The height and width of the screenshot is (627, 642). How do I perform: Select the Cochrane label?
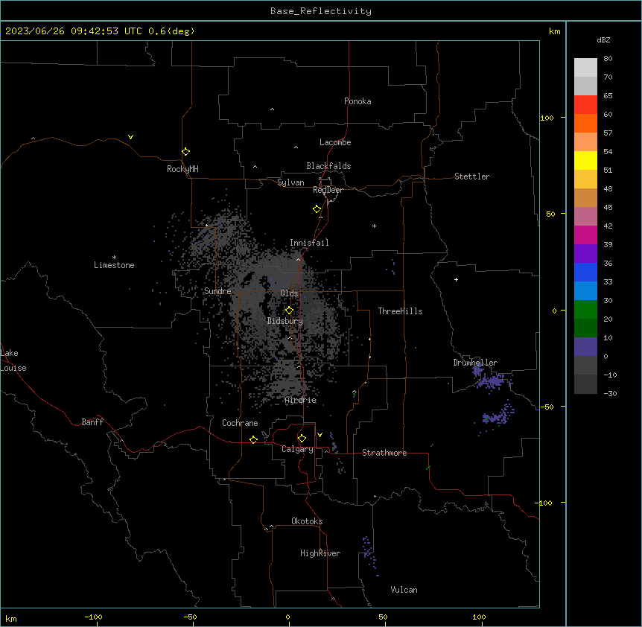point(240,423)
